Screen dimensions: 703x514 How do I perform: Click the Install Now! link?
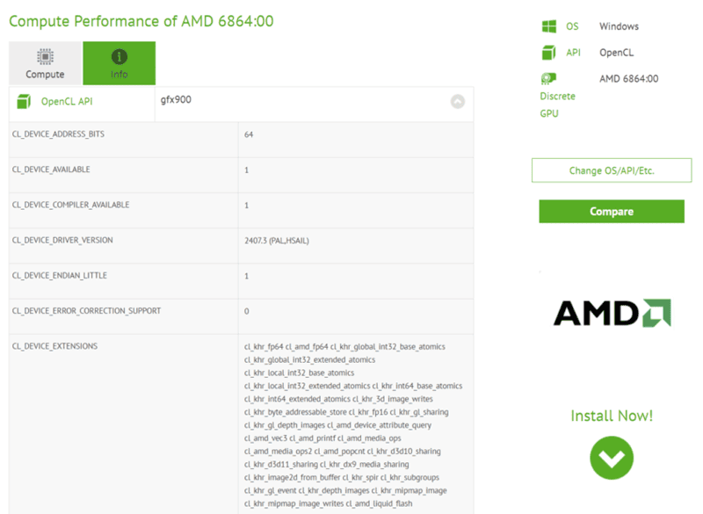point(612,416)
